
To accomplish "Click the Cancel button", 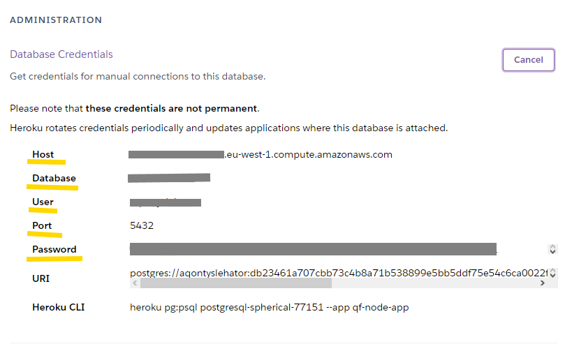I will point(528,60).
